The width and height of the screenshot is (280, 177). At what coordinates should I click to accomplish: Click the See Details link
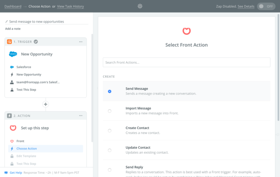click(x=246, y=6)
